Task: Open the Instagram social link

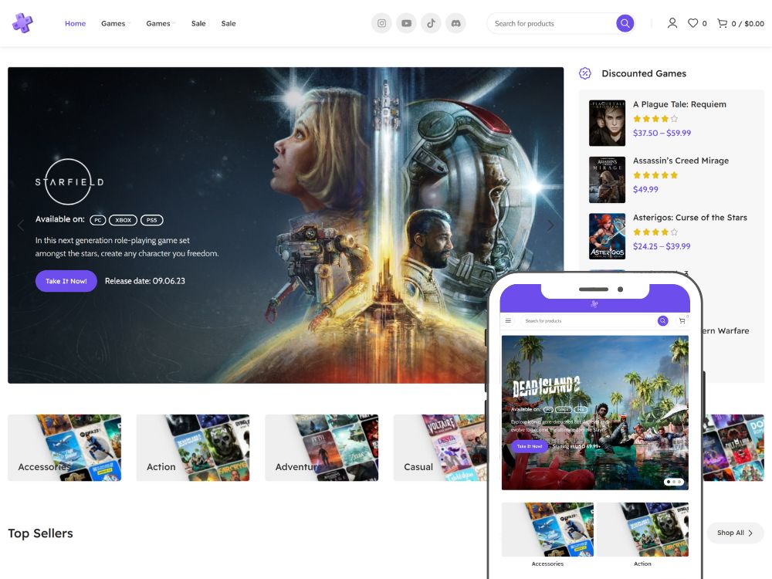Action: [381, 23]
